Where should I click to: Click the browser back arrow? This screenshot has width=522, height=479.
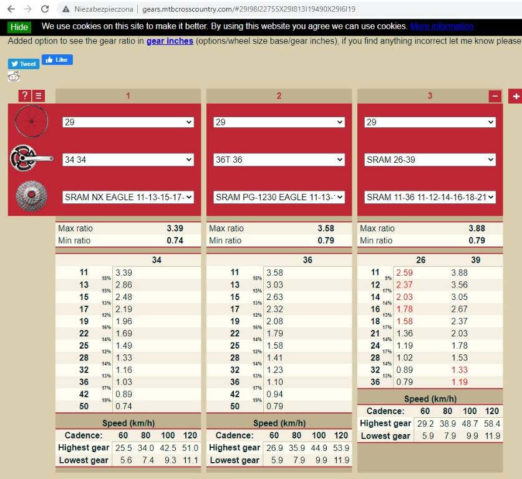click(x=11, y=9)
